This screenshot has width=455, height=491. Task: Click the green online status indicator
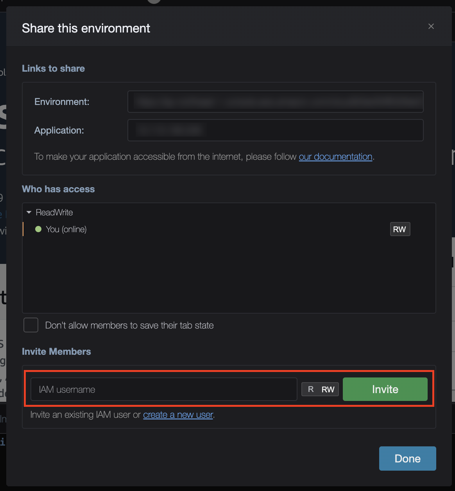click(x=38, y=229)
